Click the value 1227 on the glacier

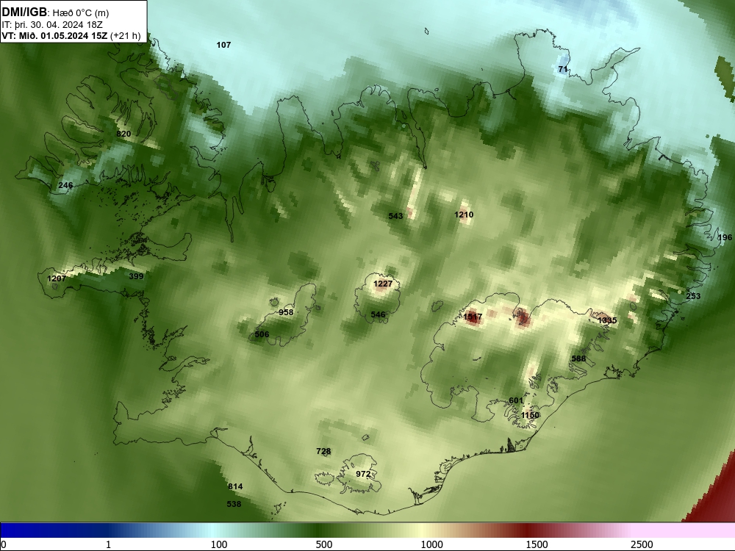click(x=383, y=284)
